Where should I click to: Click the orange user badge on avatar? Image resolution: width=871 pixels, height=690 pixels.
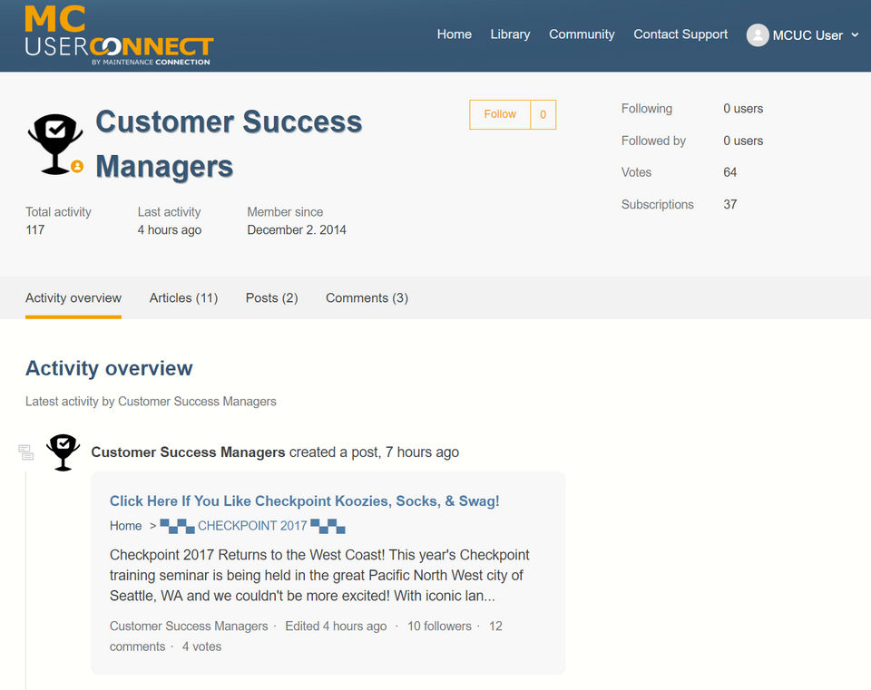pos(77,166)
